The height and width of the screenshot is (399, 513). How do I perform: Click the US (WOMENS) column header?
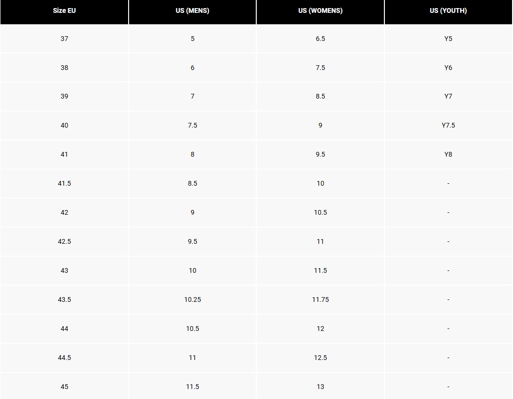(x=320, y=10)
